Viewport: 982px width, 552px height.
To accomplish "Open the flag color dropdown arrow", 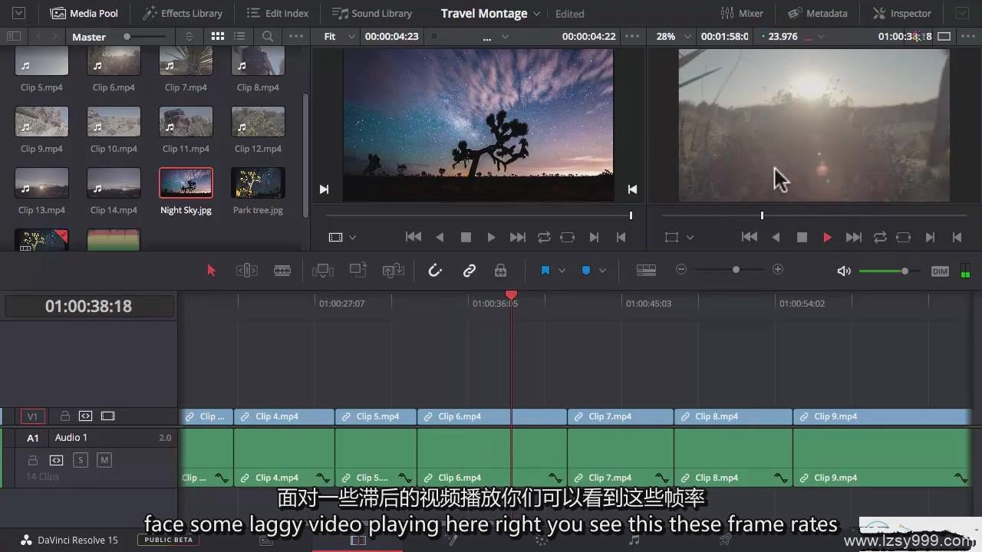I will coord(562,271).
